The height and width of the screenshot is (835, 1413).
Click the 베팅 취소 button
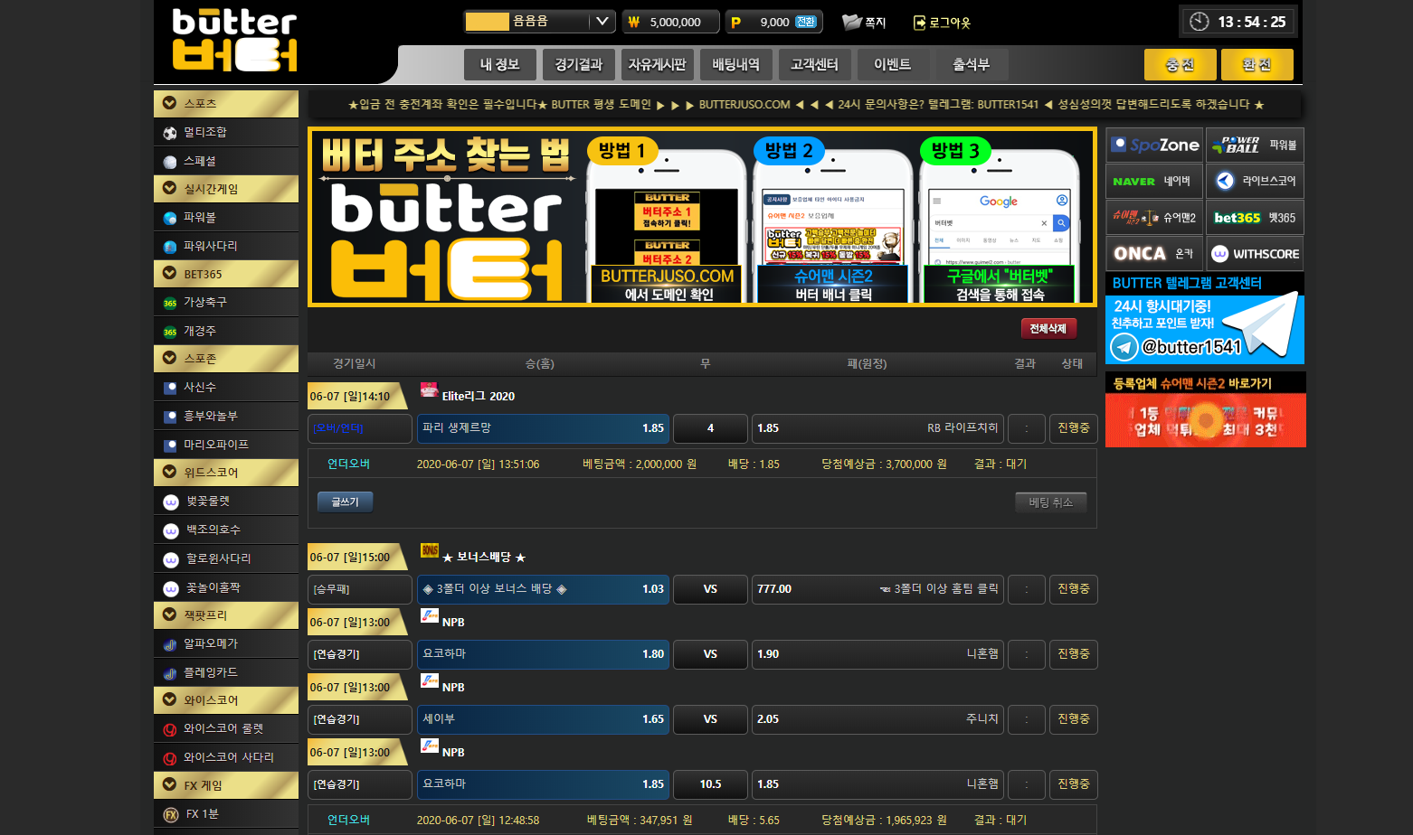[x=1050, y=502]
